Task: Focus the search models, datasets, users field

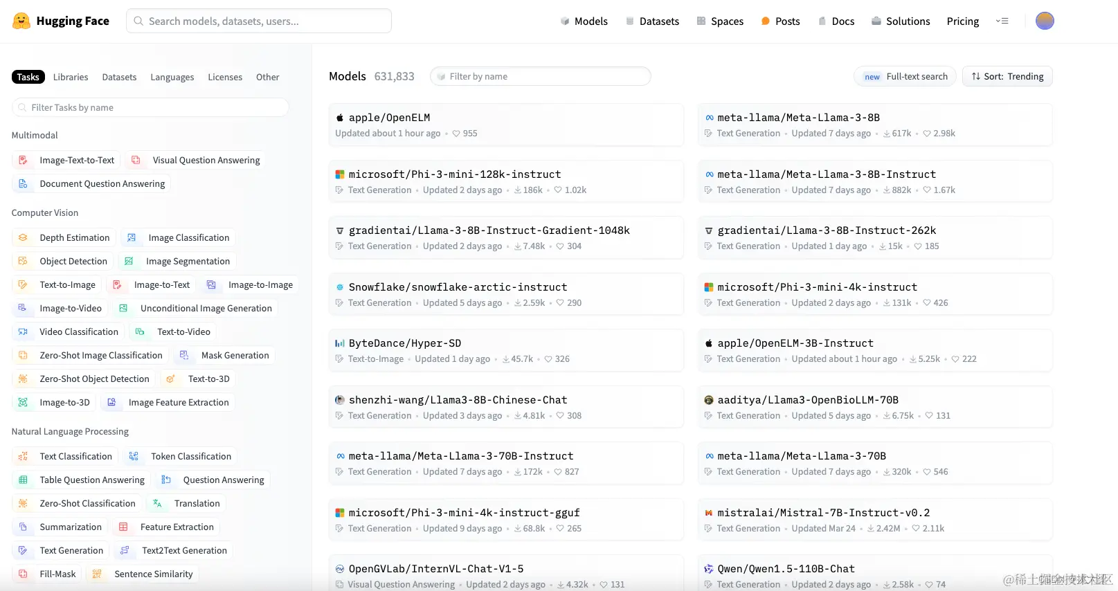Action: tap(259, 21)
